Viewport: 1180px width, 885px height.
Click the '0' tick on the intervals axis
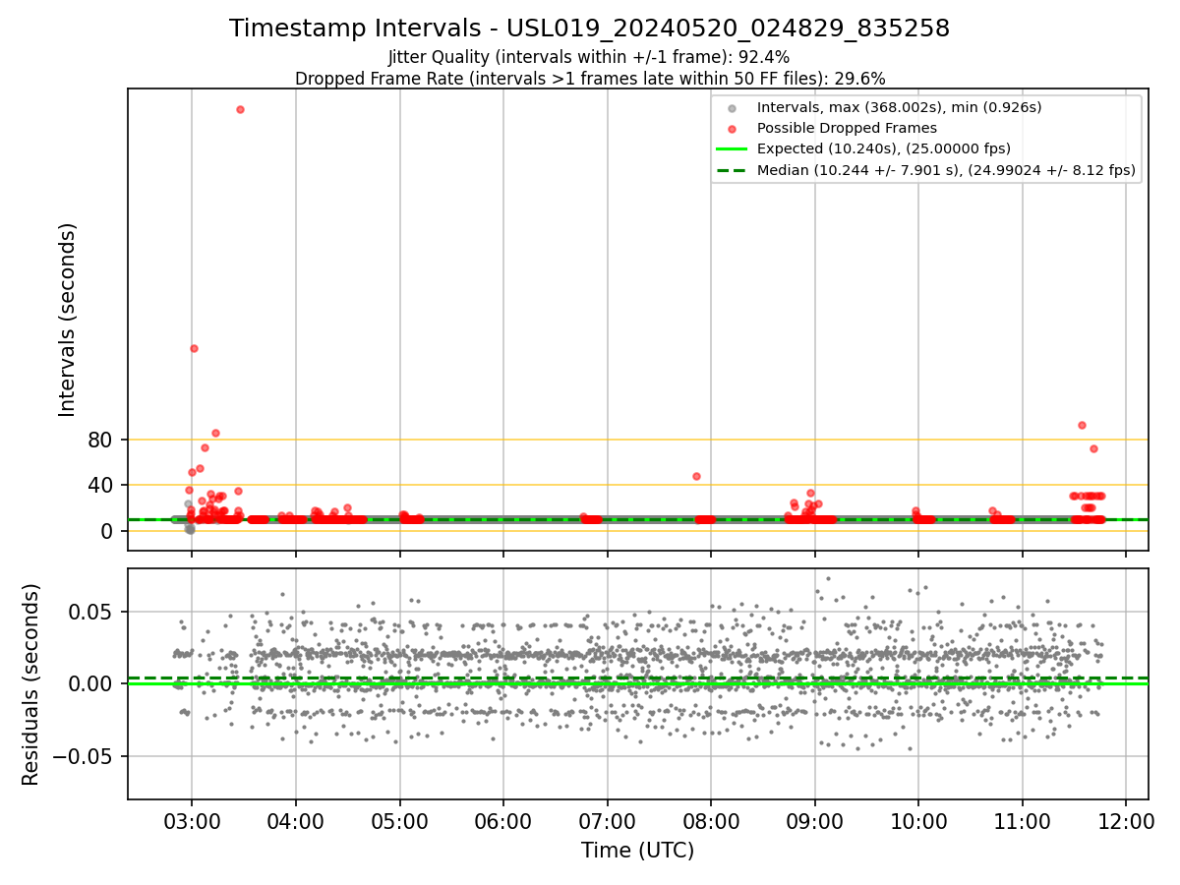[107, 531]
